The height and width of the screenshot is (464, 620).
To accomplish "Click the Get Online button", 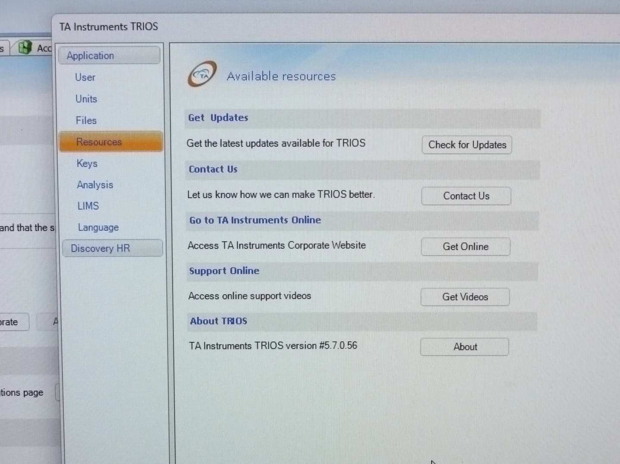I will 466,246.
